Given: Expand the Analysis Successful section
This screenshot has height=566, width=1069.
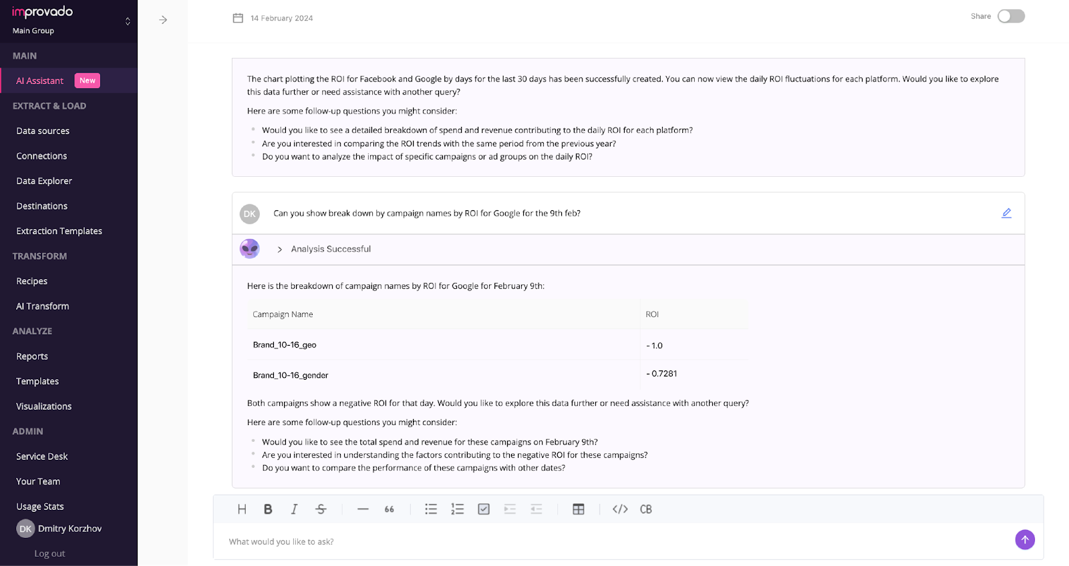Looking at the screenshot, I should [280, 250].
